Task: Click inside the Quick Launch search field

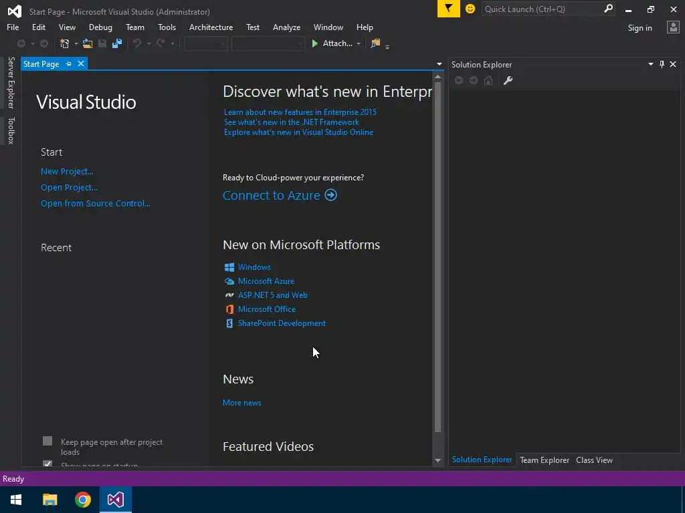Action: pyautogui.click(x=542, y=9)
